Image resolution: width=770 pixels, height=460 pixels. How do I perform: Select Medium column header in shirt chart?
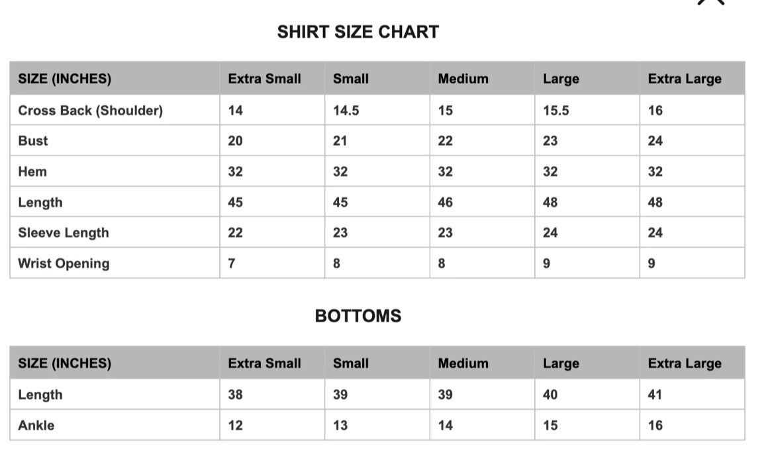tap(463, 79)
